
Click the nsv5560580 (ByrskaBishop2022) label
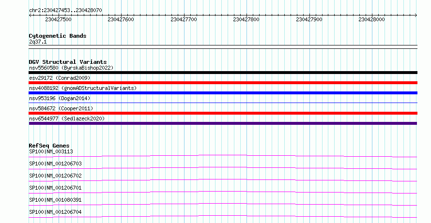coord(71,68)
